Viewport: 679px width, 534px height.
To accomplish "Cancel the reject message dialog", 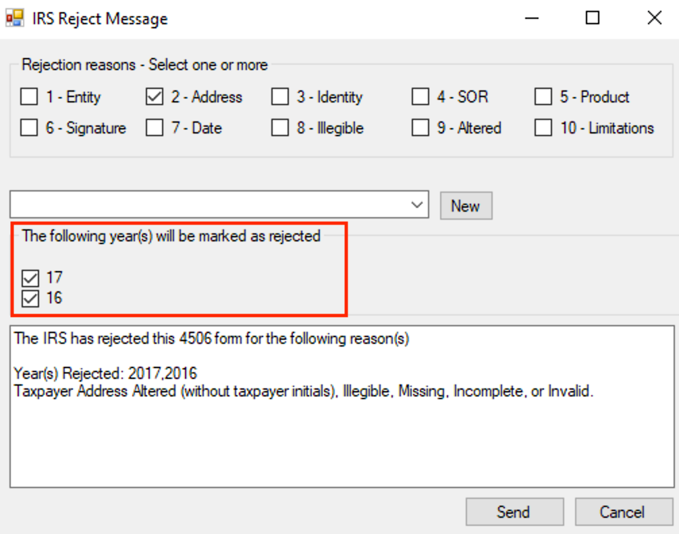I will [x=624, y=512].
